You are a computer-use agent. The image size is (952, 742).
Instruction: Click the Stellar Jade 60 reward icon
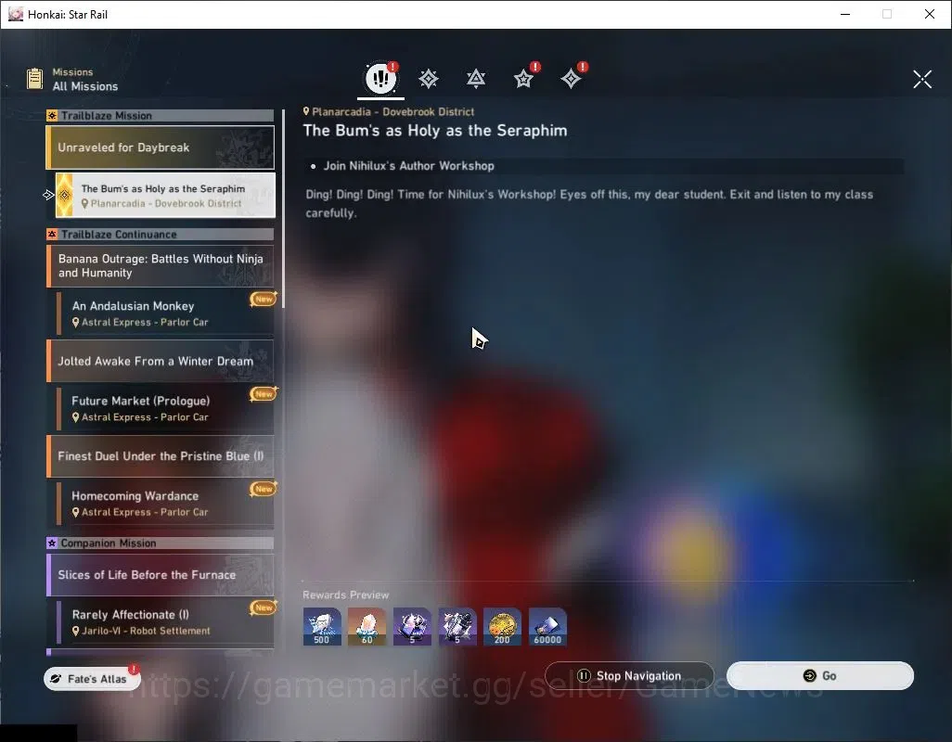(367, 627)
